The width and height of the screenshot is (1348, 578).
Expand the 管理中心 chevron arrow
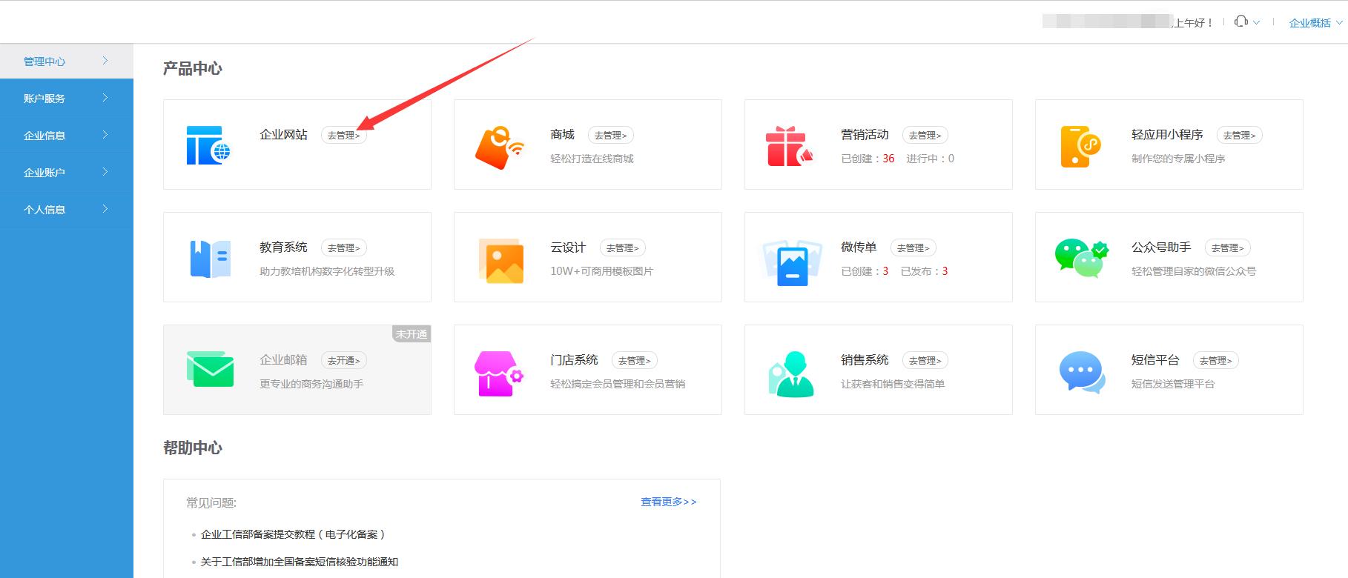click(105, 61)
